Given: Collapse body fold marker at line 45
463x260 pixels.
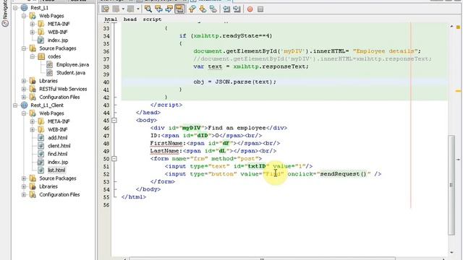Looking at the screenshot, I should click(114, 121).
